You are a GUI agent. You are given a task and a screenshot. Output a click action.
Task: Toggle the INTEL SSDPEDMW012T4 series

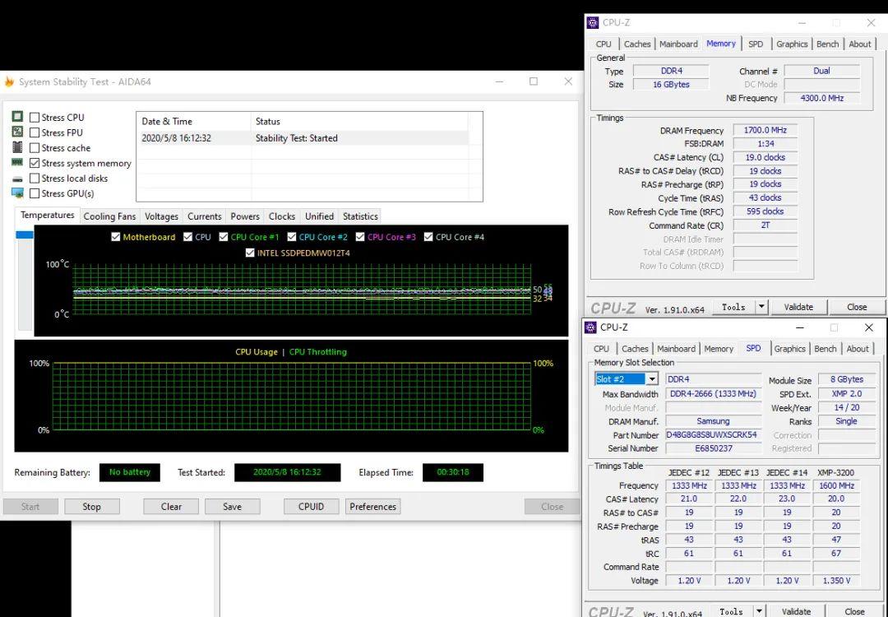point(250,253)
